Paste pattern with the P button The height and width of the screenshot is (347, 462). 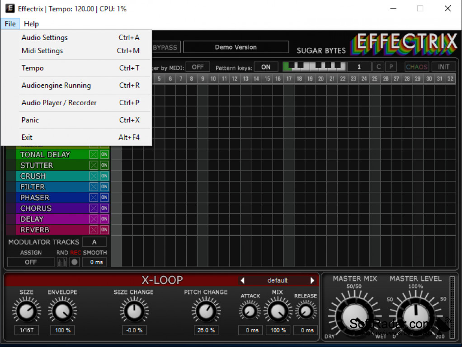pyautogui.click(x=391, y=67)
